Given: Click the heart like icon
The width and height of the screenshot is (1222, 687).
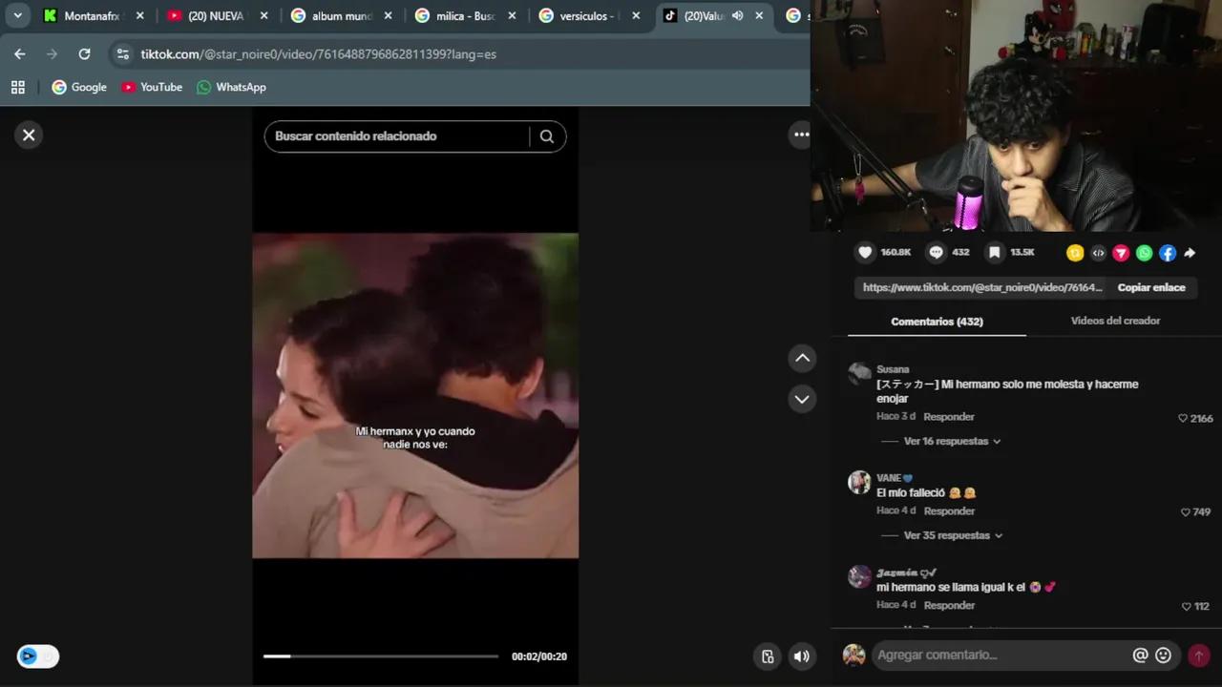Looking at the screenshot, I should [865, 253].
